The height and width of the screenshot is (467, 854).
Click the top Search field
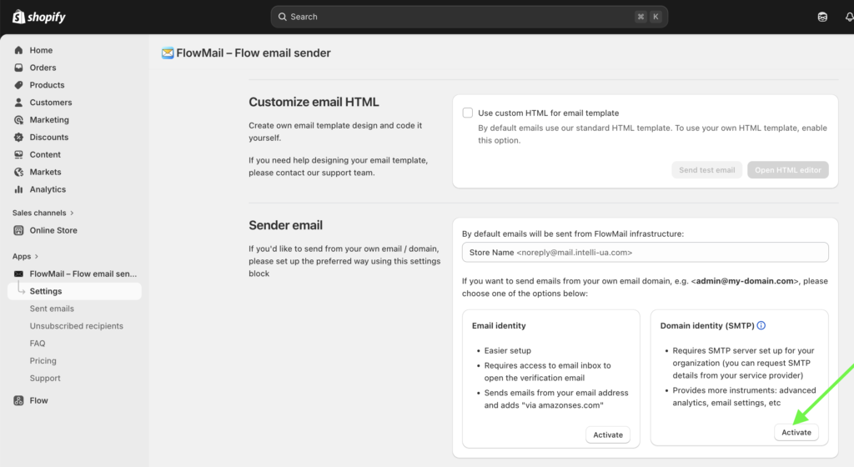click(x=469, y=17)
